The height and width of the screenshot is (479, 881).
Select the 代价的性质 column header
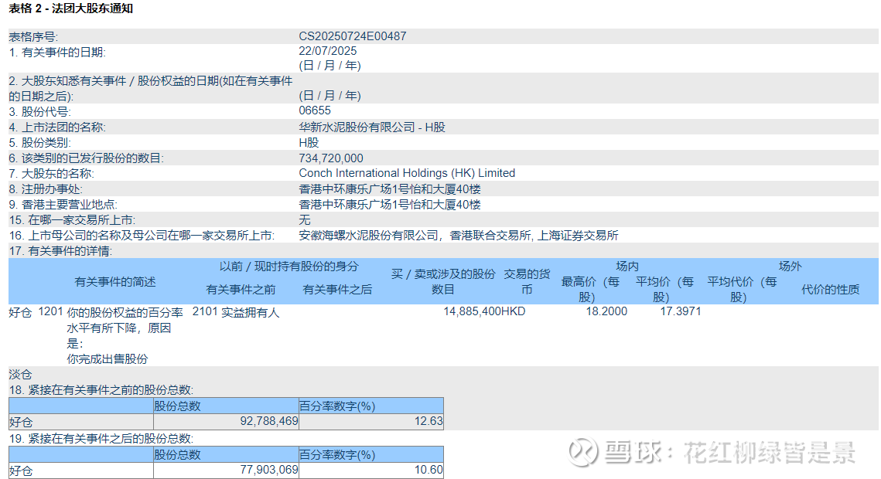tap(831, 290)
